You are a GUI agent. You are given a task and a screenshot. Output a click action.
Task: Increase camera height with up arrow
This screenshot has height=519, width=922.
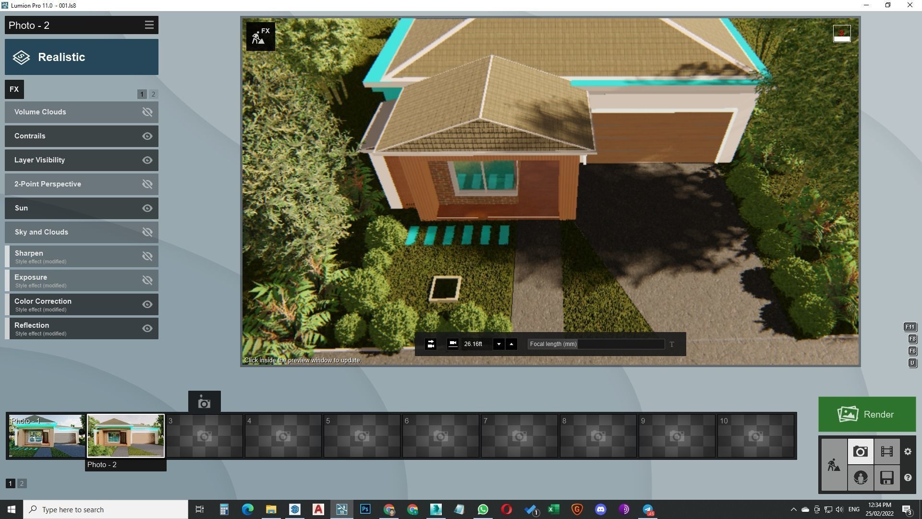point(511,344)
